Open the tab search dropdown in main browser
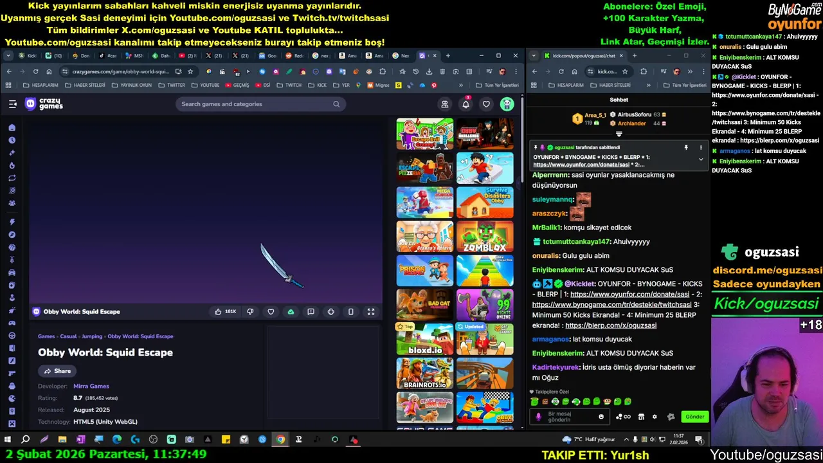This screenshot has height=463, width=823. [8, 56]
